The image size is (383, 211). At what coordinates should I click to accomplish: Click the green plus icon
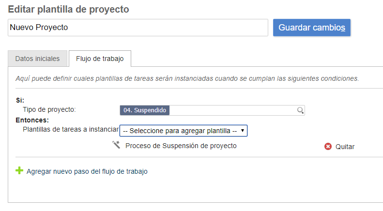tap(19, 171)
